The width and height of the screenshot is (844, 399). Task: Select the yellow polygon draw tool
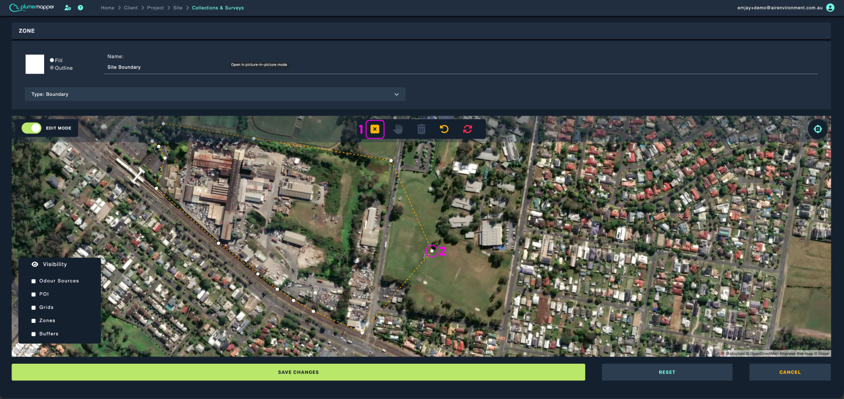tap(375, 129)
